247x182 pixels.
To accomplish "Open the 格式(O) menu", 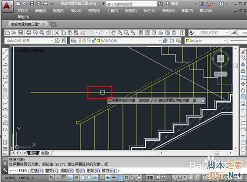I will pyautogui.click(x=94, y=11).
